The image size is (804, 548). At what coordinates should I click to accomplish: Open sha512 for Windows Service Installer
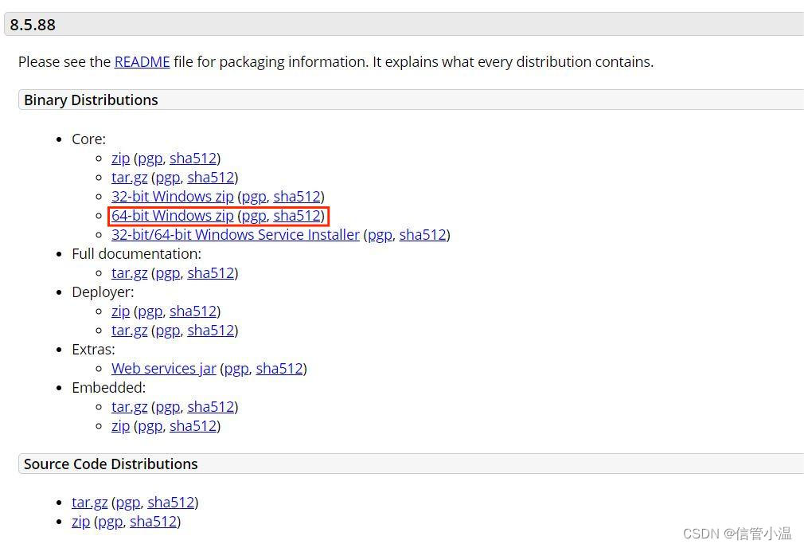tap(423, 235)
